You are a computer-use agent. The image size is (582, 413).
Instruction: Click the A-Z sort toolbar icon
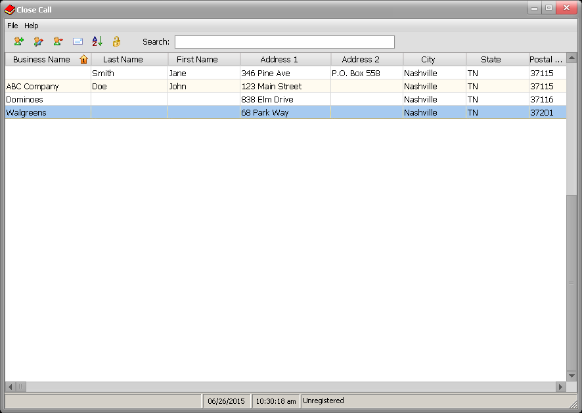[97, 41]
